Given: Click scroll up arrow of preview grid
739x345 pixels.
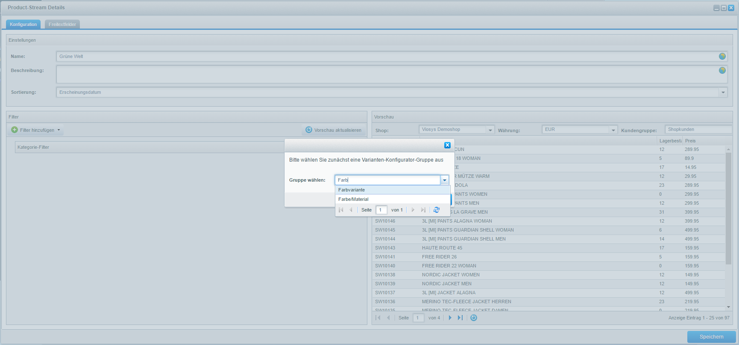Looking at the screenshot, I should pos(728,149).
